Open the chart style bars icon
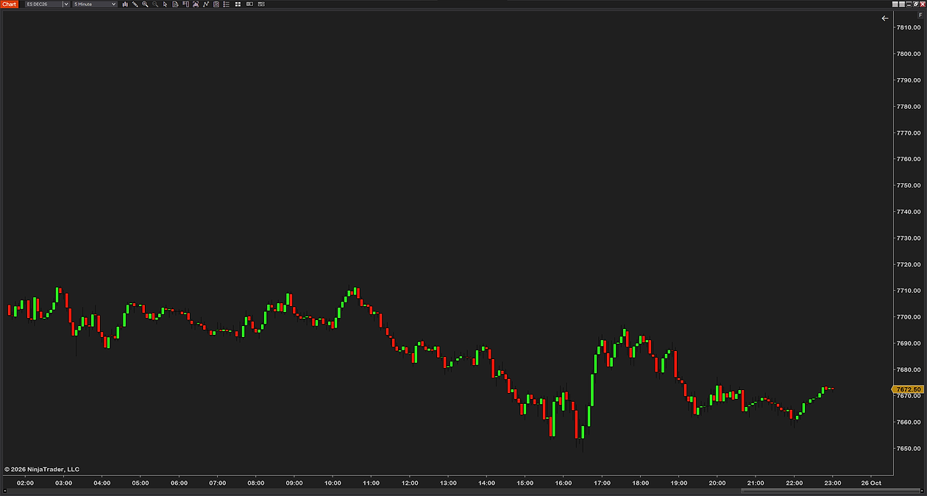 click(x=125, y=4)
